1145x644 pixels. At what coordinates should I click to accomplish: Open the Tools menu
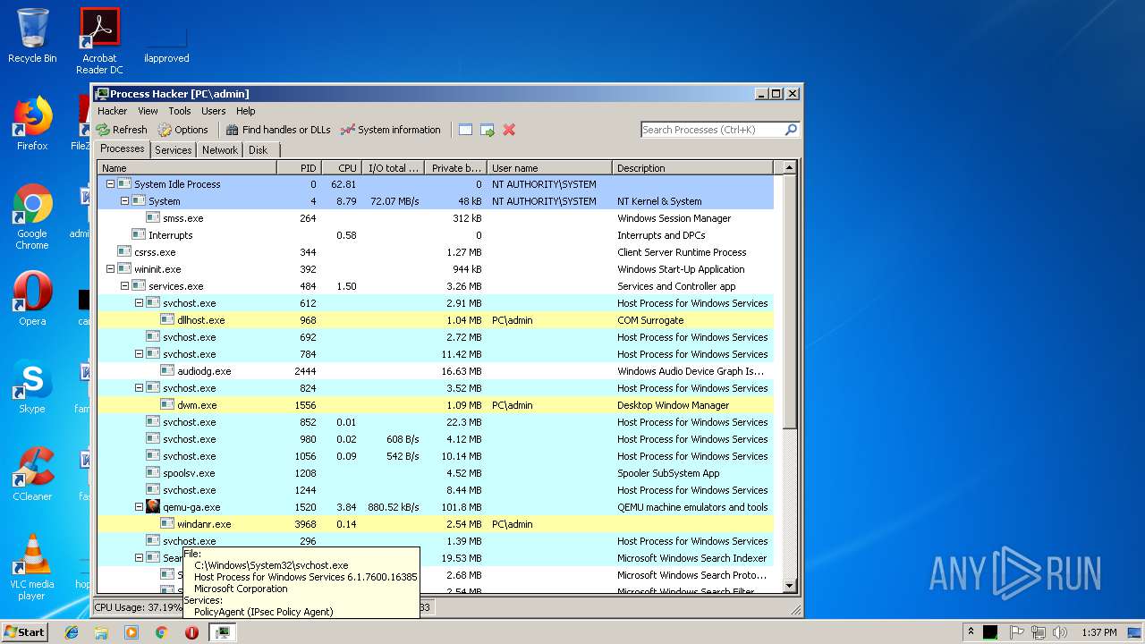click(x=180, y=111)
